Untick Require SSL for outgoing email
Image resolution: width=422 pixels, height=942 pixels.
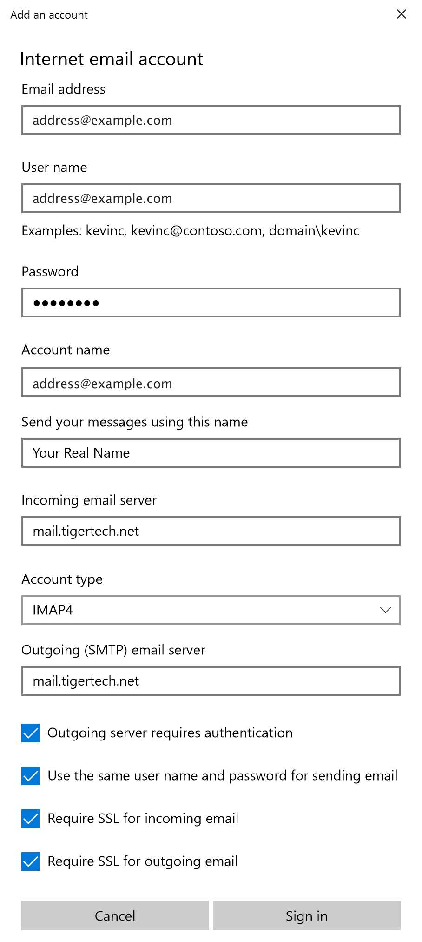coord(31,861)
